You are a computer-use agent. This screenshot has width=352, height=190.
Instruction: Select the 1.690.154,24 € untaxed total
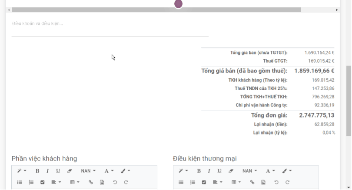point(319,52)
